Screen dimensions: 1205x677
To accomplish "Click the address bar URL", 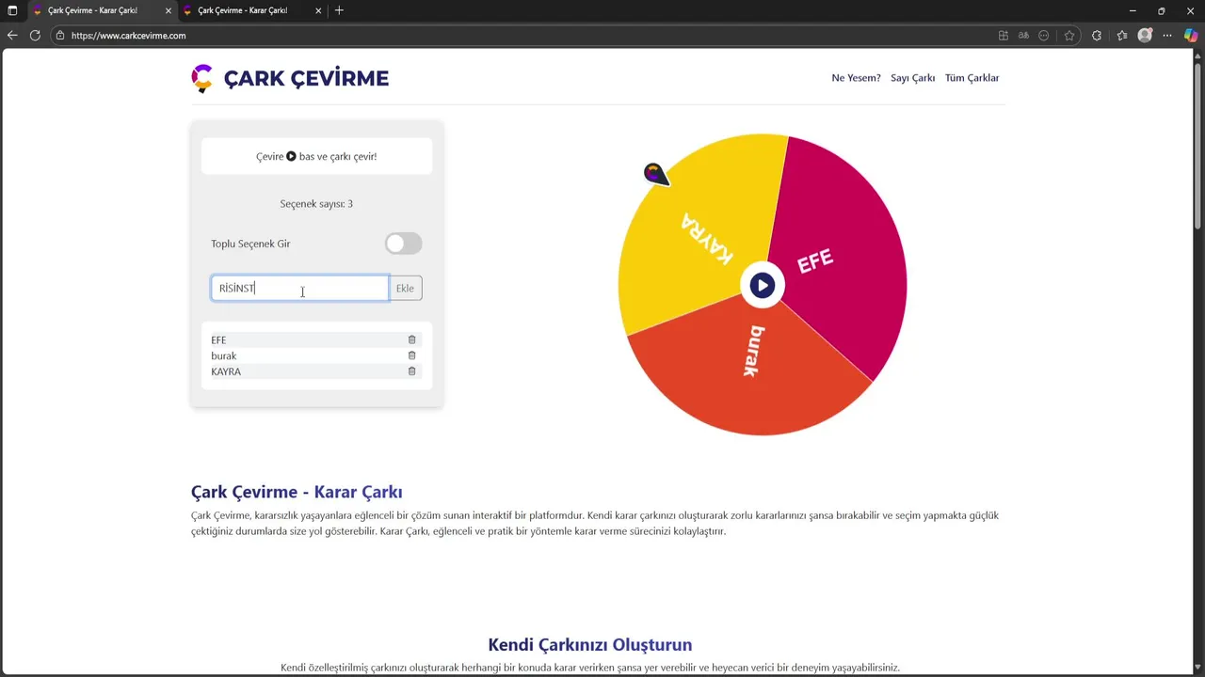I will click(x=128, y=36).
